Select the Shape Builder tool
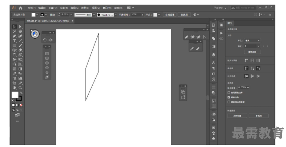Screen dimensions: 286x147 (x=15, y=64)
